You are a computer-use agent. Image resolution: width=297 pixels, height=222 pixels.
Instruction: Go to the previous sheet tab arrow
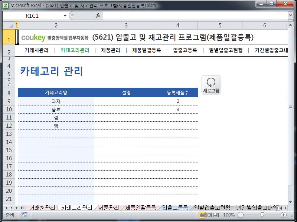[x=12, y=208]
